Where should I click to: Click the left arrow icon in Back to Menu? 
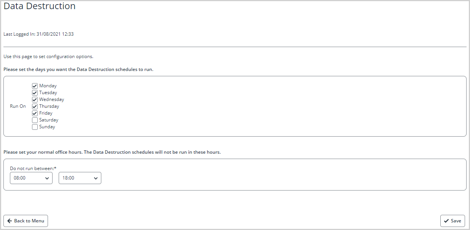10,221
